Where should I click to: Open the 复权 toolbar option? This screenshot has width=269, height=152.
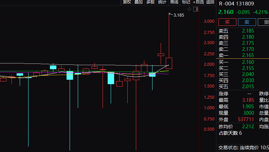point(127,2)
